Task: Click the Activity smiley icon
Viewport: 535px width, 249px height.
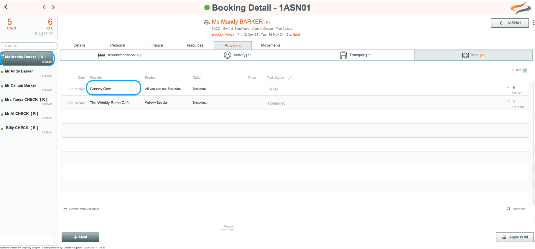Action: pyautogui.click(x=228, y=55)
